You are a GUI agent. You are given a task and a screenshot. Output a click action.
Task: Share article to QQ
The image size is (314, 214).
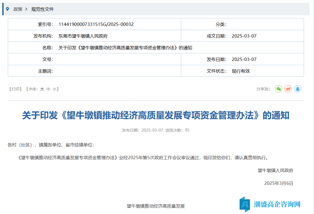298,89
